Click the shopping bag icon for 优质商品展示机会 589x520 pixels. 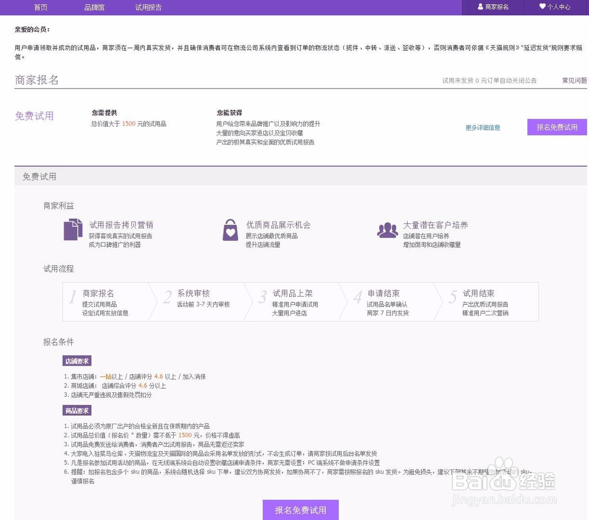230,230
